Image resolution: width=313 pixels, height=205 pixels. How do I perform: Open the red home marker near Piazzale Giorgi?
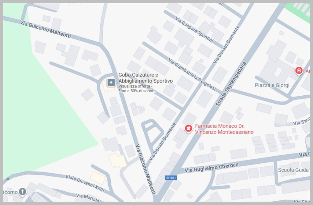coord(299,71)
